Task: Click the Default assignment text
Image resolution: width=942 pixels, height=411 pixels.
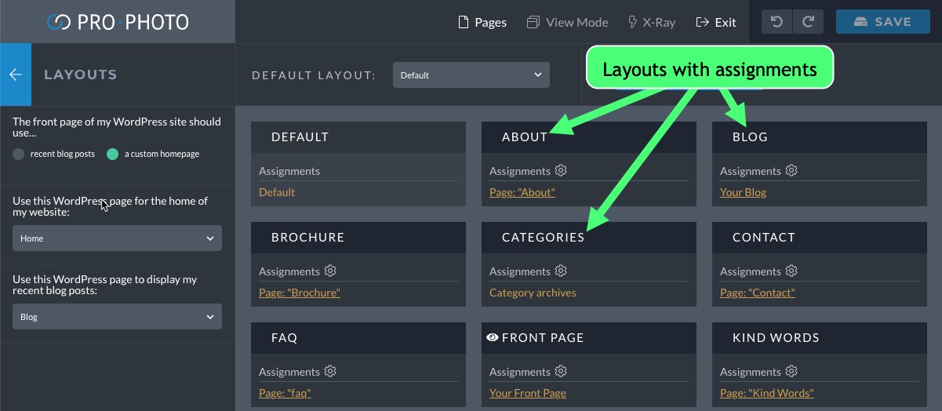Action: [277, 192]
